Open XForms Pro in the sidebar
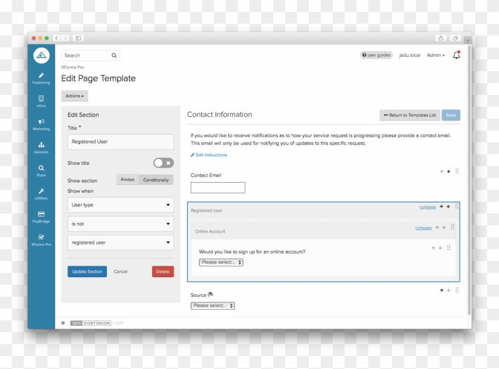The height and width of the screenshot is (369, 499). click(x=41, y=240)
